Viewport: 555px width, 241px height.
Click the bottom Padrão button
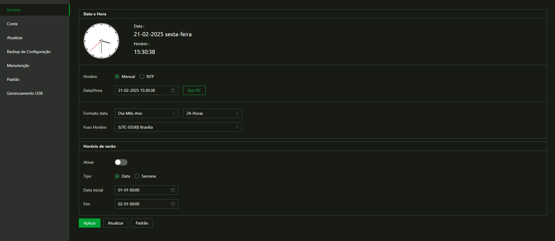(142, 223)
